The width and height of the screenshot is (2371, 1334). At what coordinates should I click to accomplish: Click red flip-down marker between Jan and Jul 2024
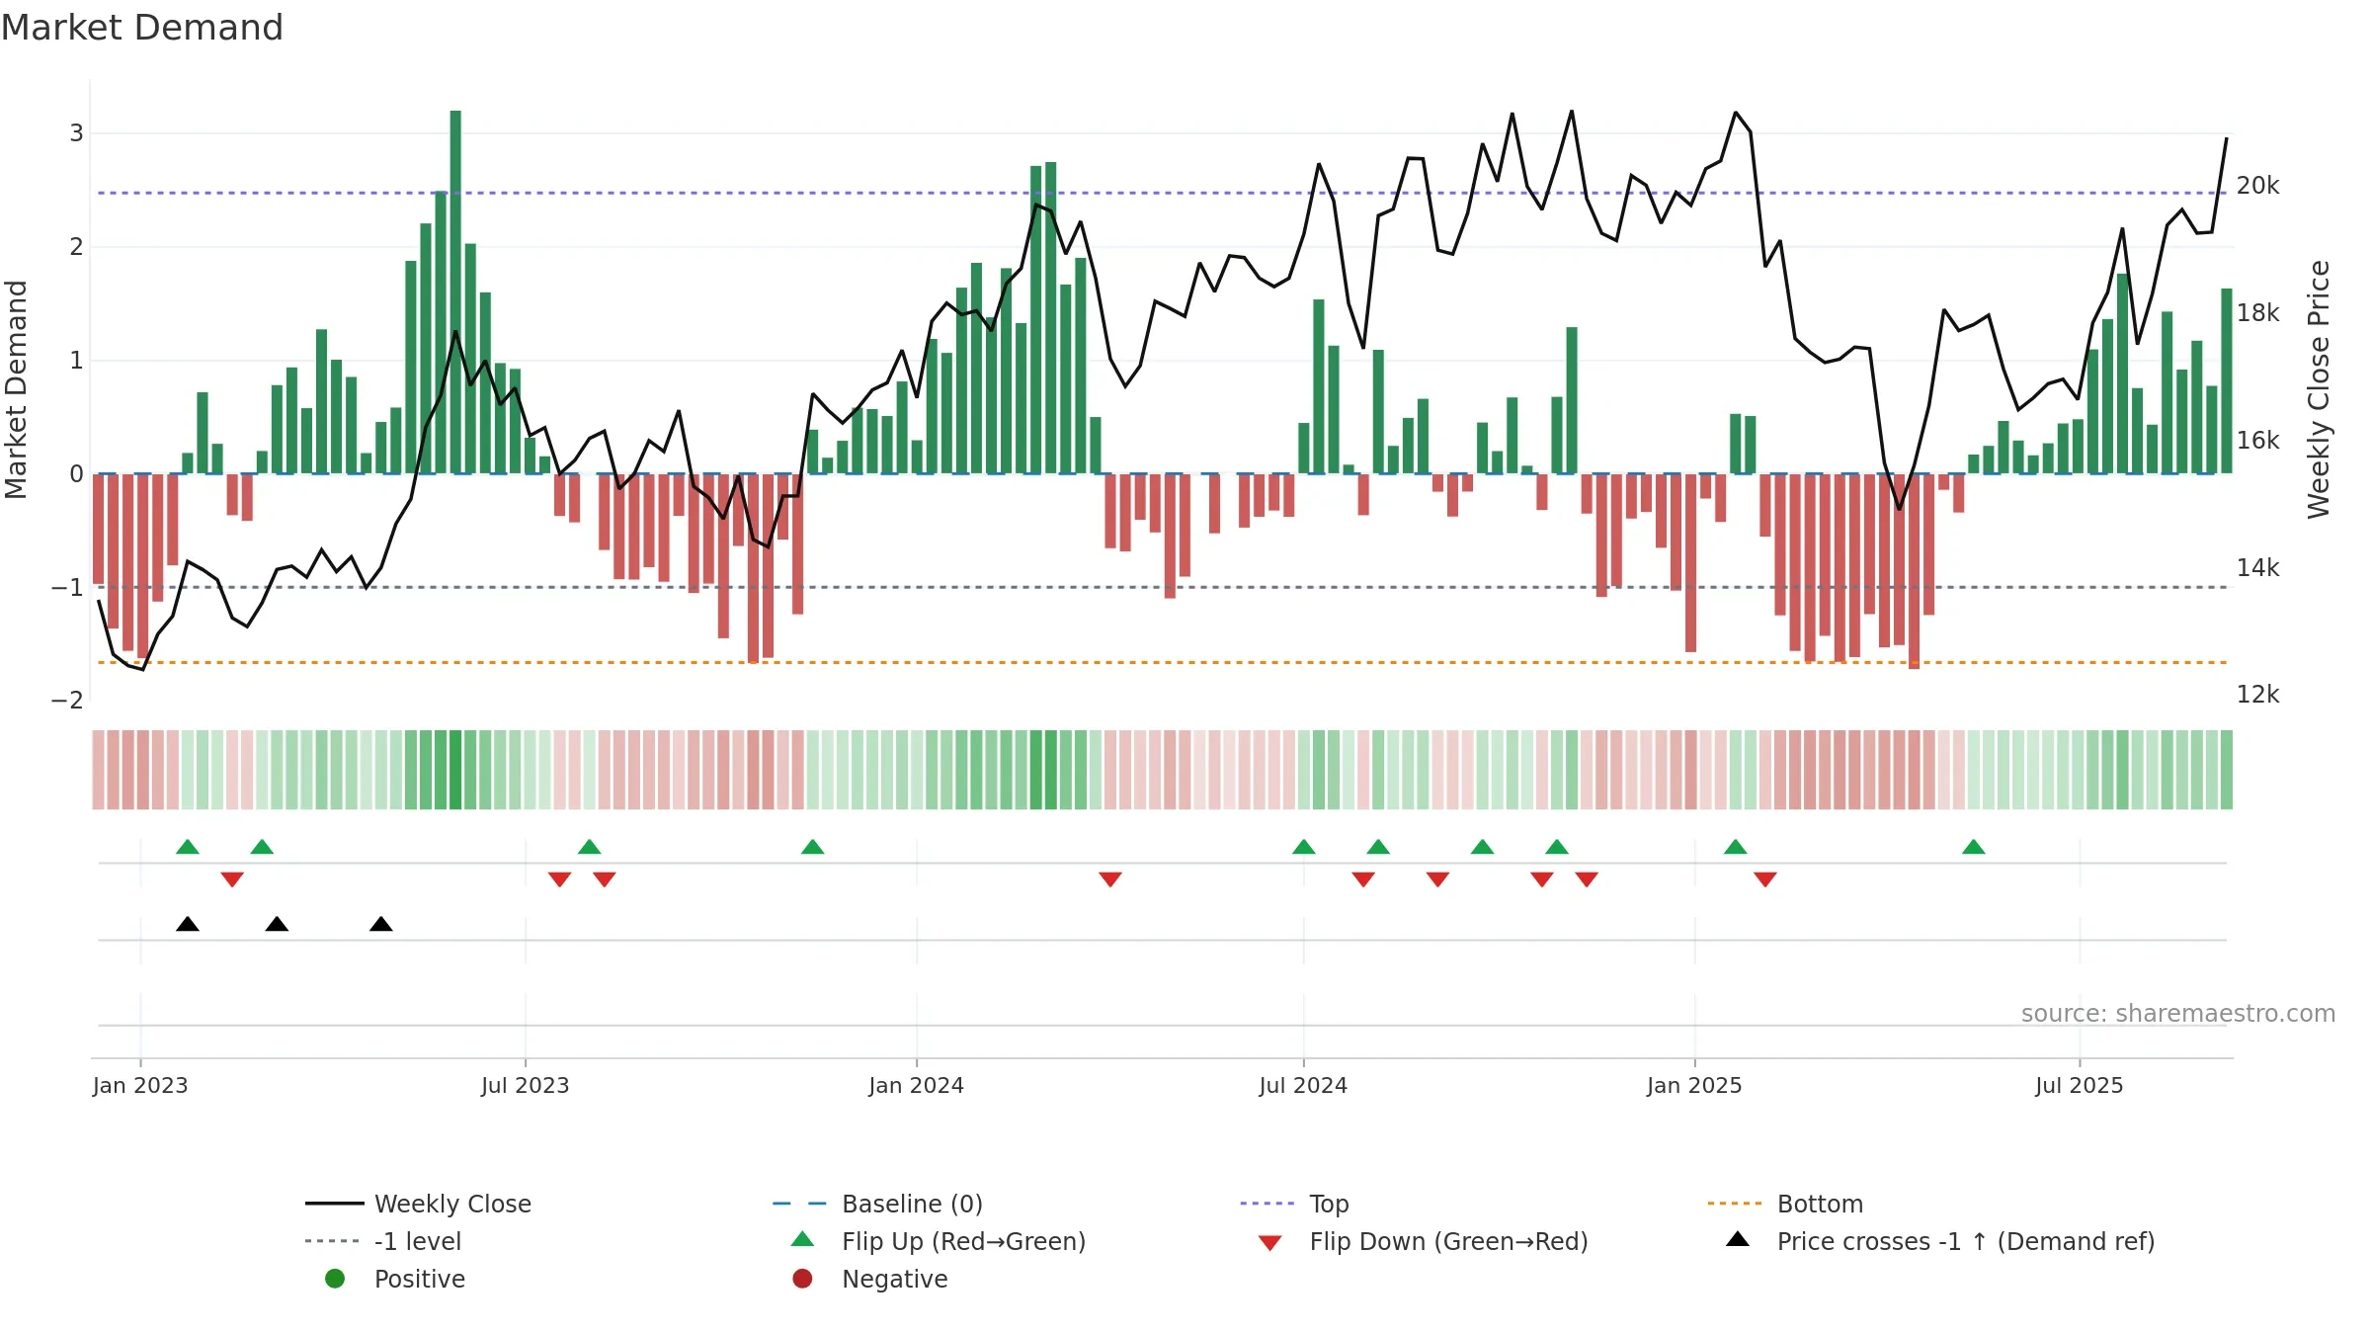pyautogui.click(x=1110, y=879)
